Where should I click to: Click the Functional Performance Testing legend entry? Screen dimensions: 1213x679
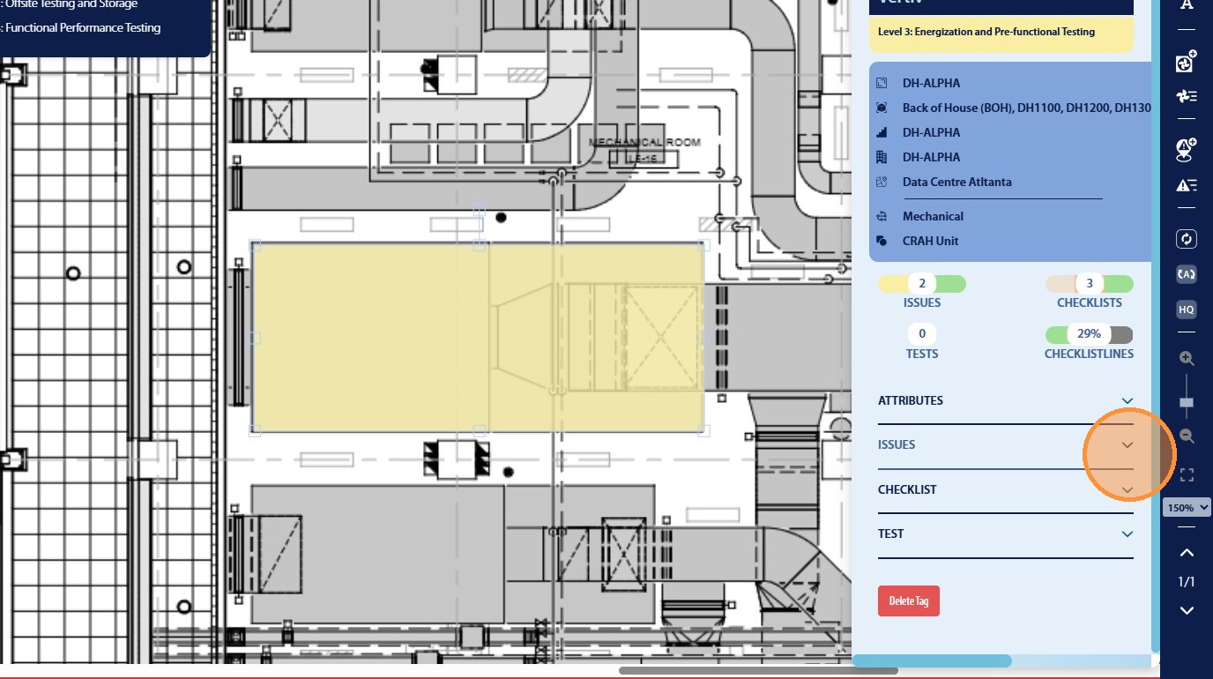coord(83,27)
